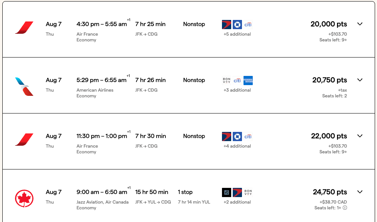Expand the 22,000 pts flight row
The image size is (377, 222).
click(360, 136)
